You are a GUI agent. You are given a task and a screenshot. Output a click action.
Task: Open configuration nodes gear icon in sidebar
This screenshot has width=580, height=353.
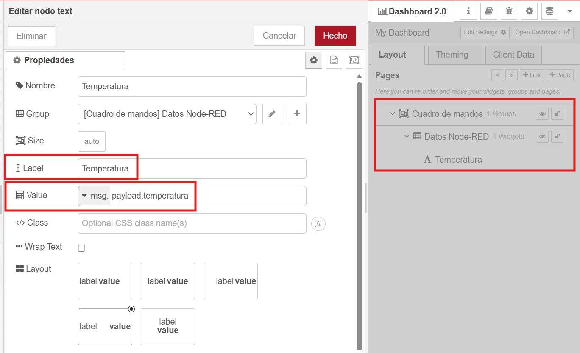[529, 11]
